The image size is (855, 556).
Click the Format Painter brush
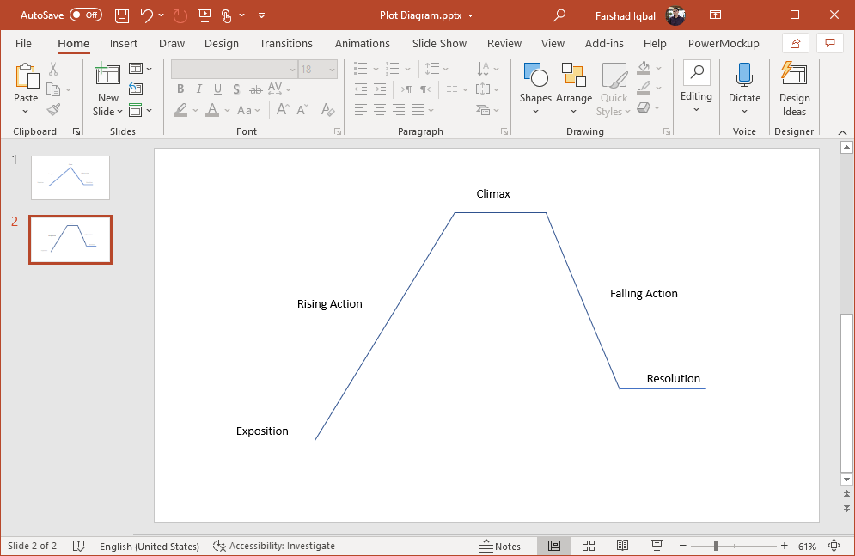pos(53,110)
